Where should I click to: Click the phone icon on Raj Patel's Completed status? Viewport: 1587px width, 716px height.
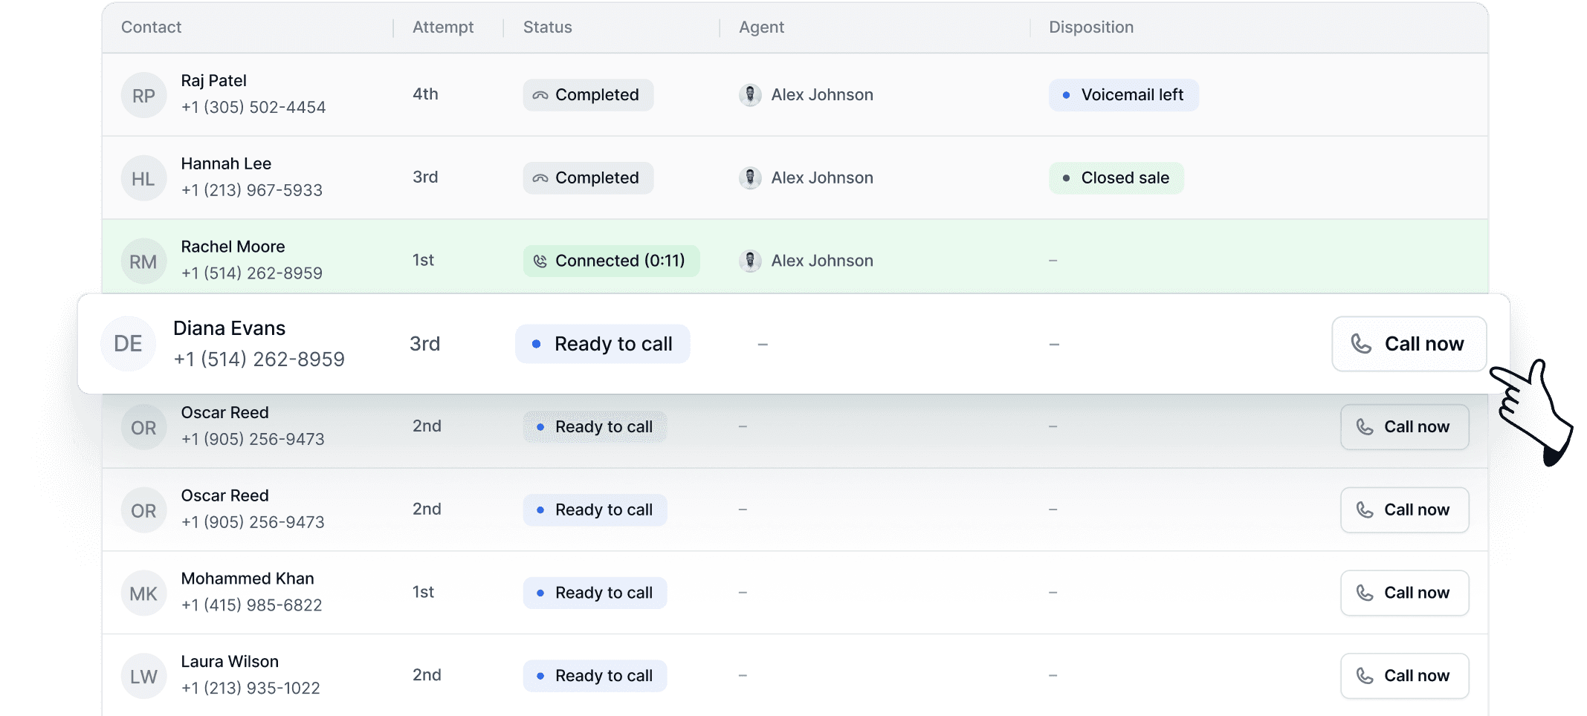pos(541,94)
